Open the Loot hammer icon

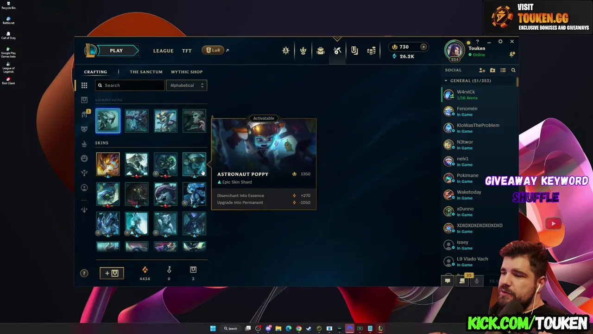[x=337, y=51]
